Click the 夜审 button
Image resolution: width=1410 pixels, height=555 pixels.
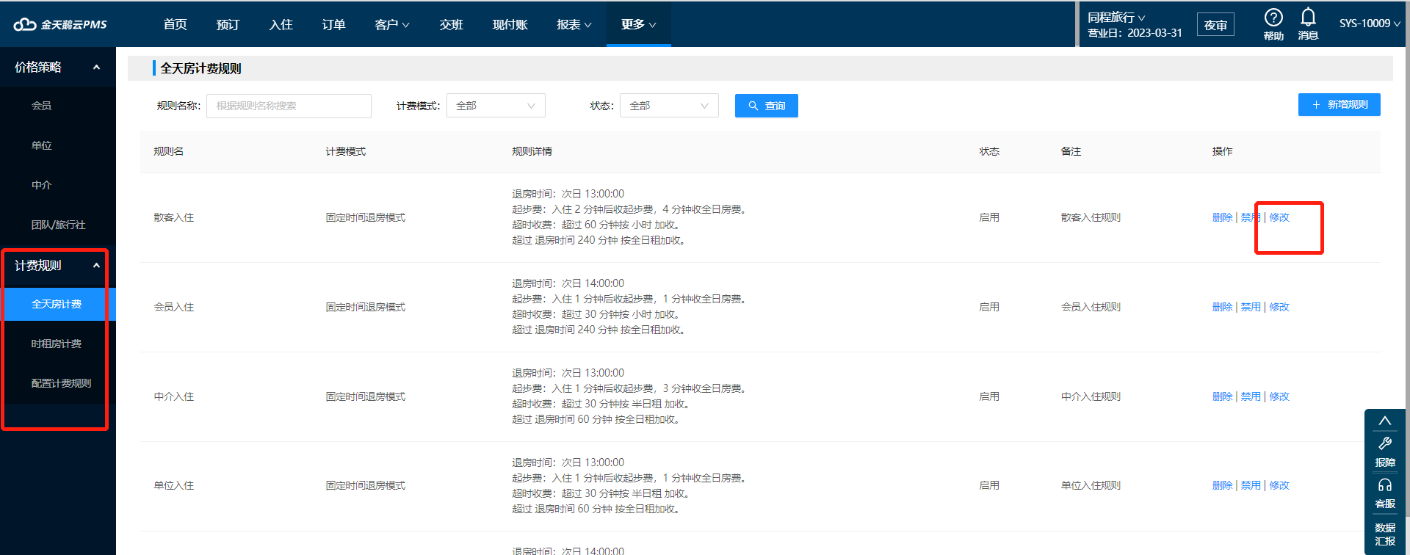1215,24
